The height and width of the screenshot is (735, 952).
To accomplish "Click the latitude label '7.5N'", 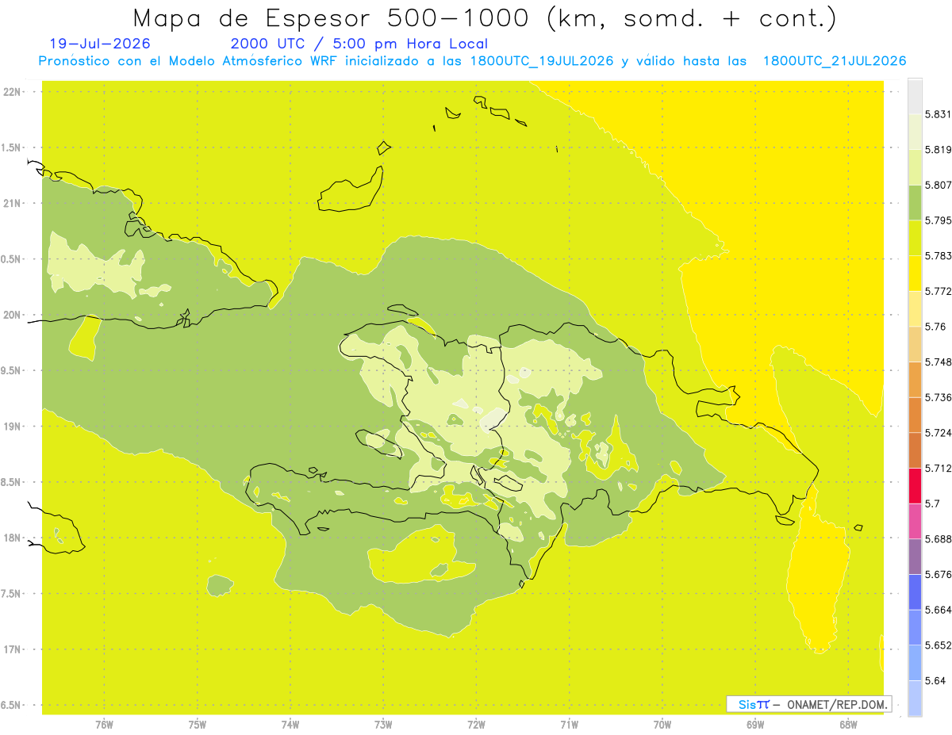I will (12, 593).
